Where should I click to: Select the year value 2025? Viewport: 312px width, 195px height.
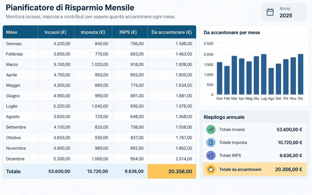click(286, 16)
